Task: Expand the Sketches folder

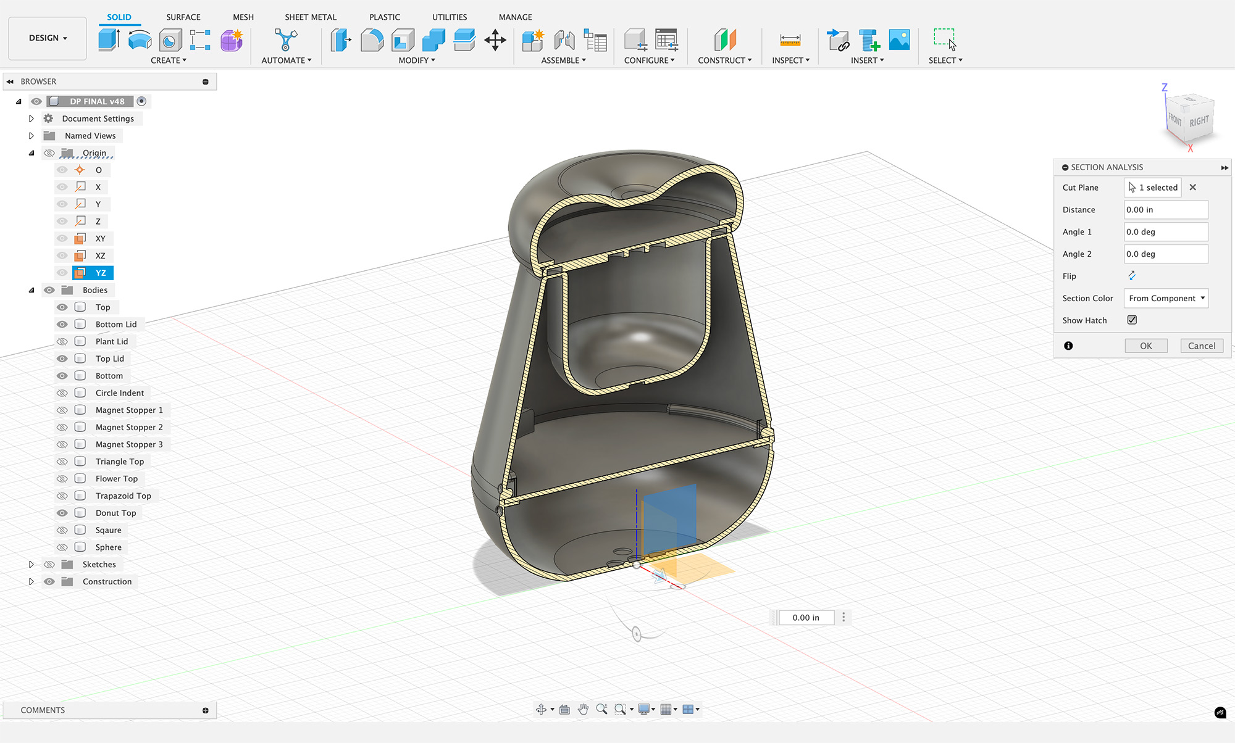Action: 31,564
